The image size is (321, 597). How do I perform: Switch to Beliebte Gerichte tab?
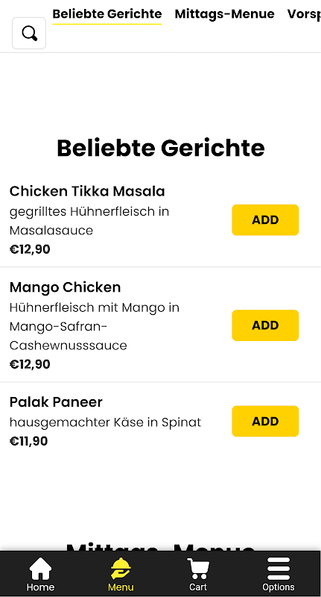107,14
